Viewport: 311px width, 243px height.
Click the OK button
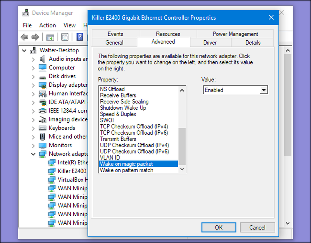219,227
